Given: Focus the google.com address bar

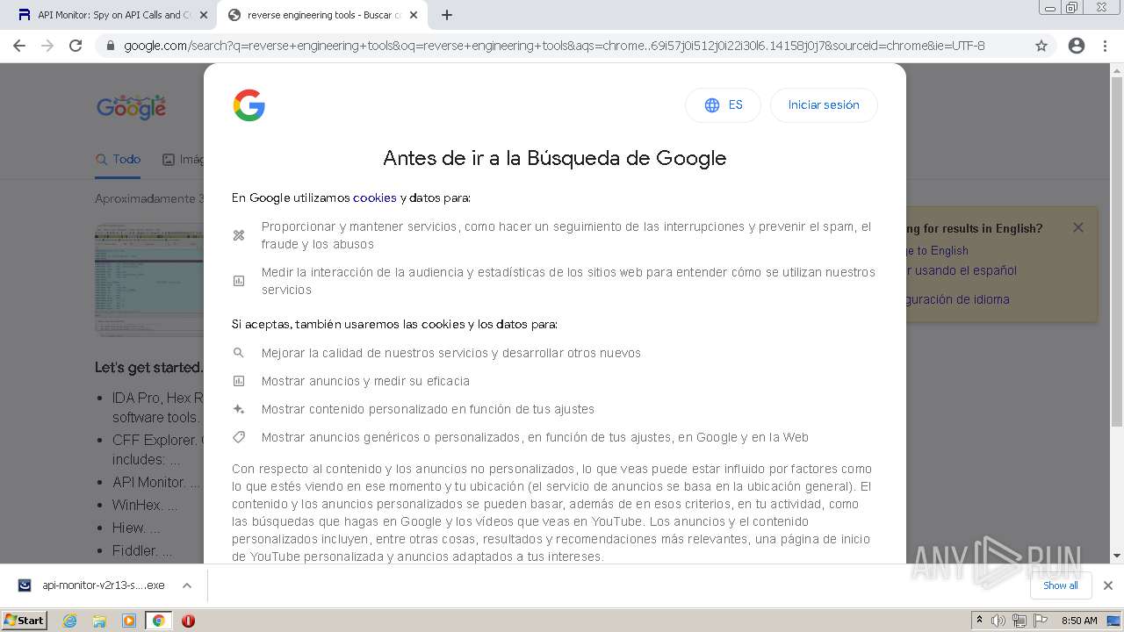Looking at the screenshot, I should click(553, 46).
